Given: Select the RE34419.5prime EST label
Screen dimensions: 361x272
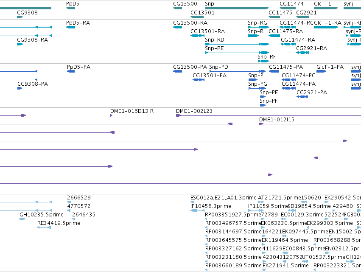Looking at the screenshot, I should (59, 223).
